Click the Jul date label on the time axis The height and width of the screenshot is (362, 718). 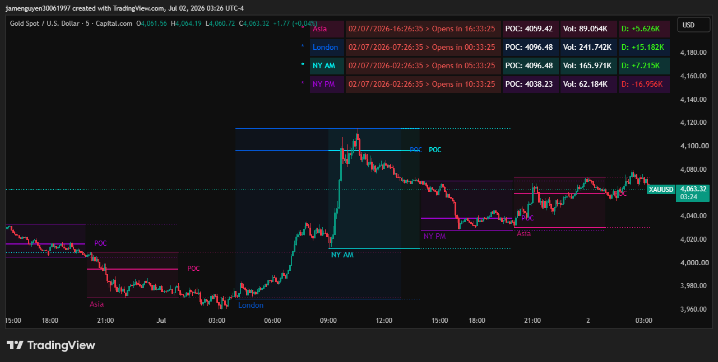161,321
